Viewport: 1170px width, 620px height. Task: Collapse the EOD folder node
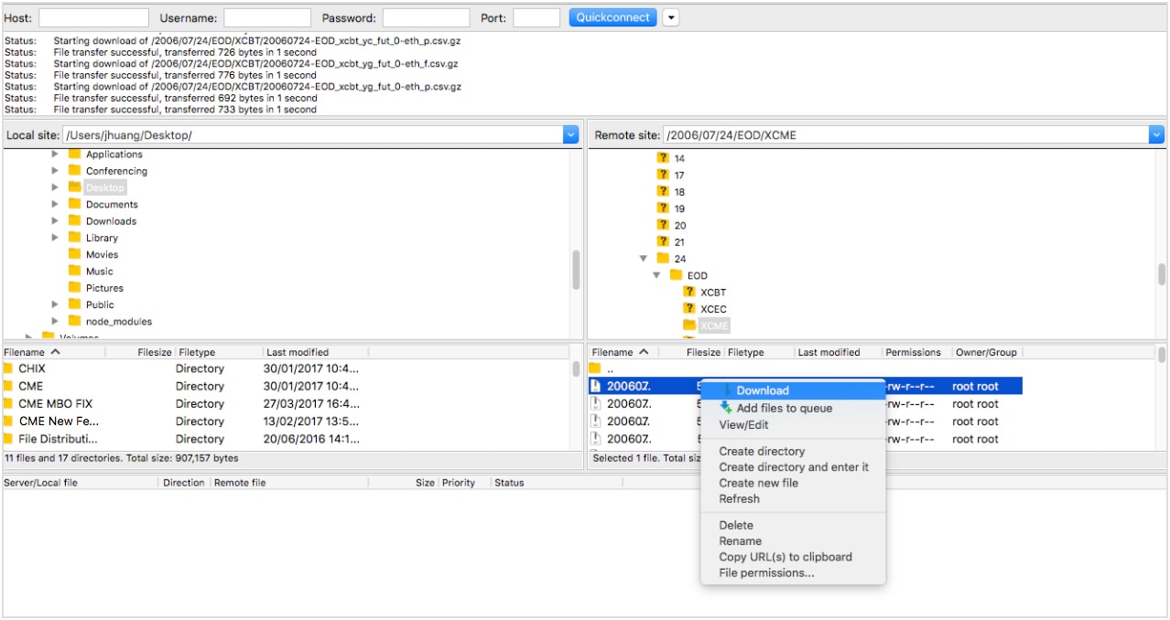pyautogui.click(x=656, y=275)
